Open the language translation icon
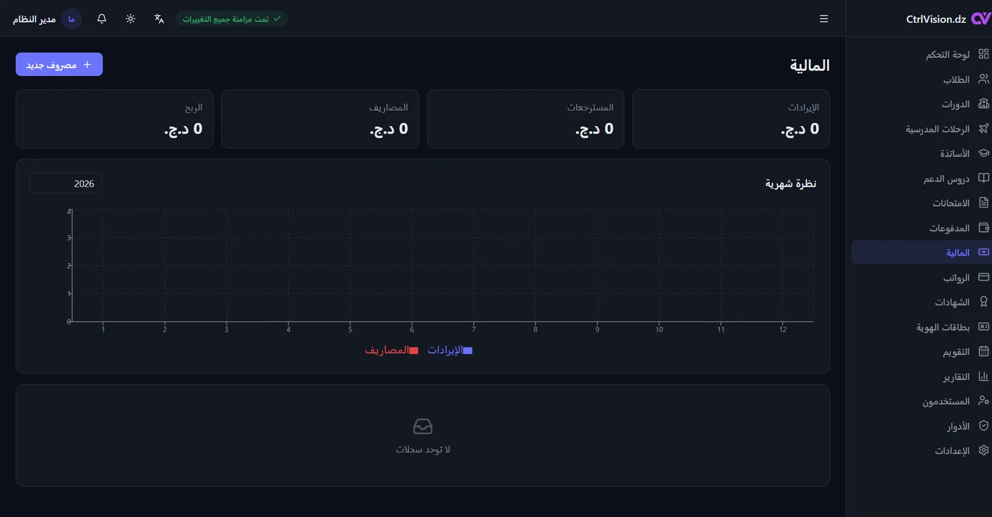Viewport: 992px width, 517px height. [x=159, y=19]
